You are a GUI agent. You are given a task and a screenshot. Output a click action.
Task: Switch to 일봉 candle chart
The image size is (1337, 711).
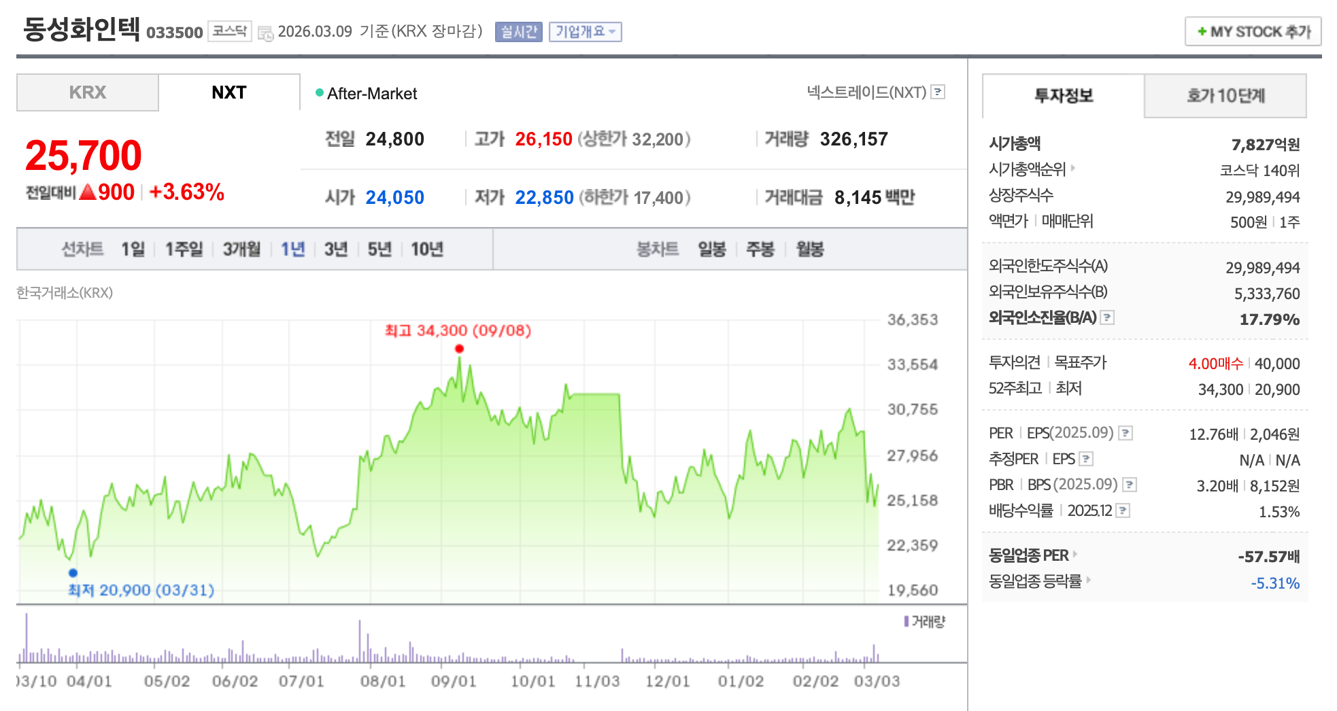(712, 249)
